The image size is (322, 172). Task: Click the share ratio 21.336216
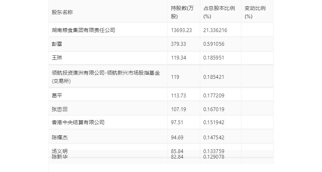point(215,30)
